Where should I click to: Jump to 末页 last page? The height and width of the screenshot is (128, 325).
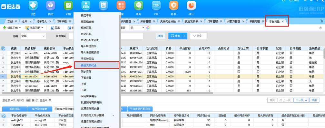click(x=314, y=100)
